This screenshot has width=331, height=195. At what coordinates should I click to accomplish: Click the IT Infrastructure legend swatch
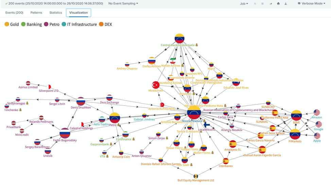point(64,24)
